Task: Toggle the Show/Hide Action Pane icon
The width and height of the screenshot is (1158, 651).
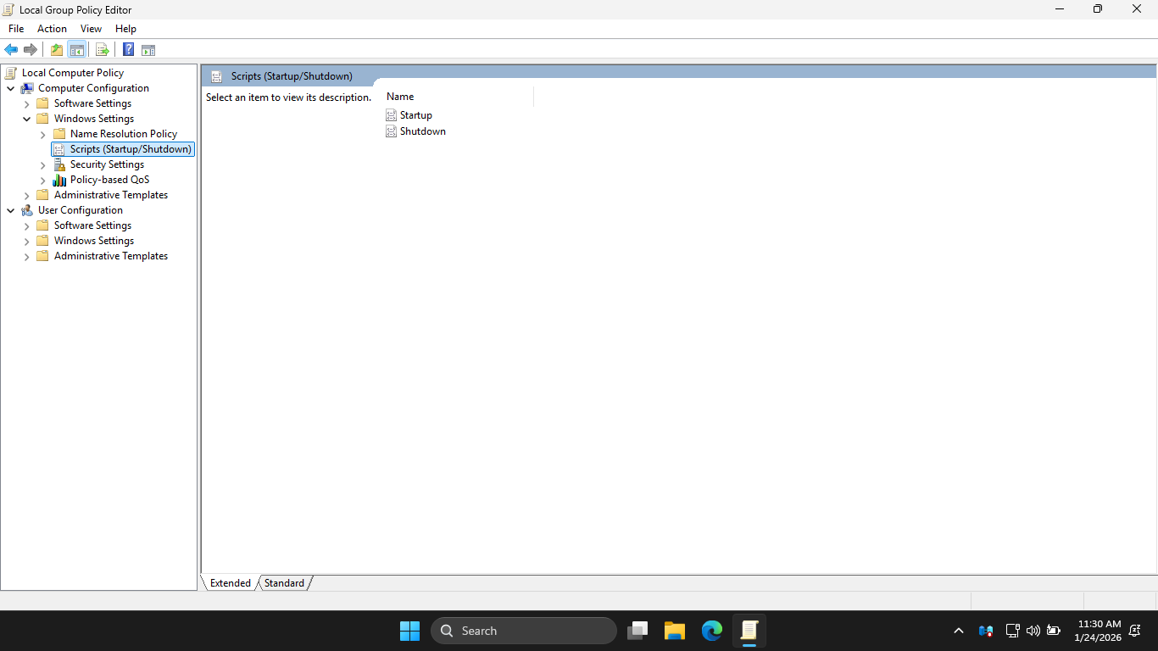Action: [x=148, y=50]
